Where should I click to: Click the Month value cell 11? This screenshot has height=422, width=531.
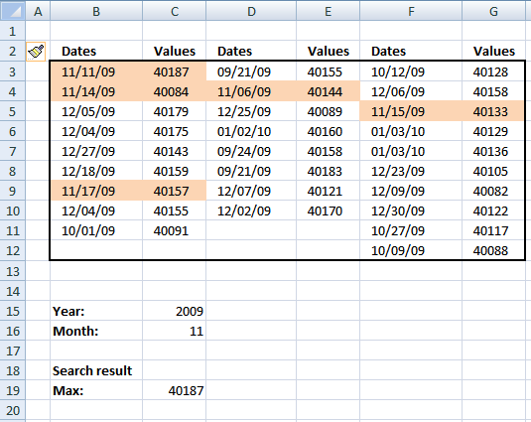(x=174, y=331)
